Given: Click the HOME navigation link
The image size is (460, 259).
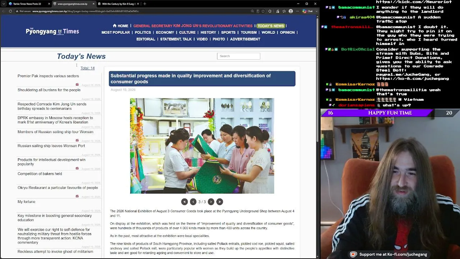Looking at the screenshot, I should click(x=123, y=26).
